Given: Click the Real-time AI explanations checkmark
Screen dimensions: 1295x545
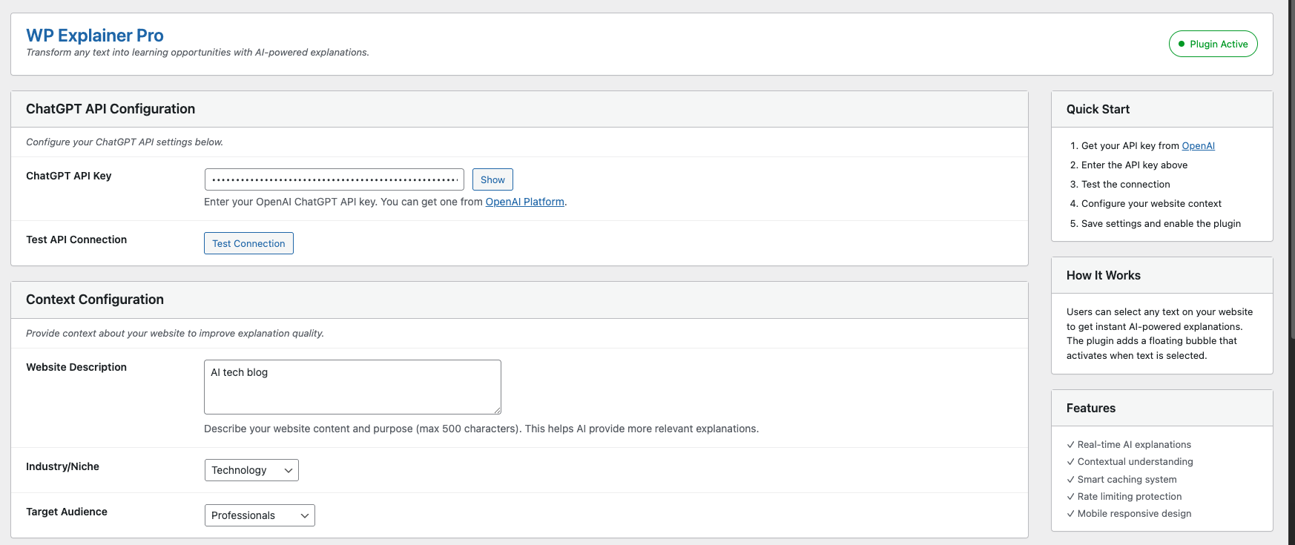Looking at the screenshot, I should point(1070,445).
